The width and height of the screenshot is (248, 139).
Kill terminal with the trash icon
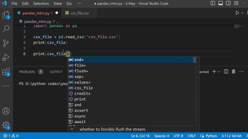pos(233,71)
